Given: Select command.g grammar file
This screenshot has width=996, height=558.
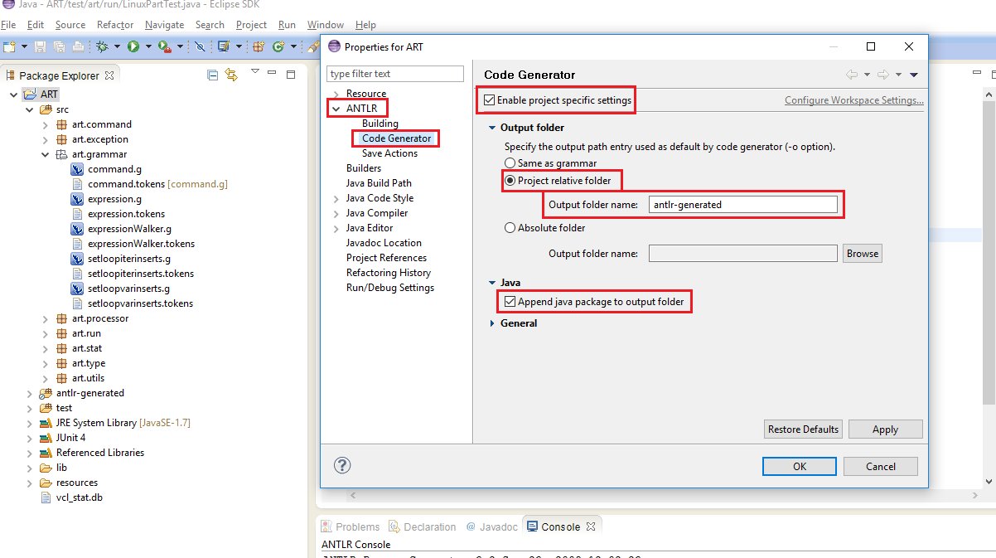Looking at the screenshot, I should (106, 169).
